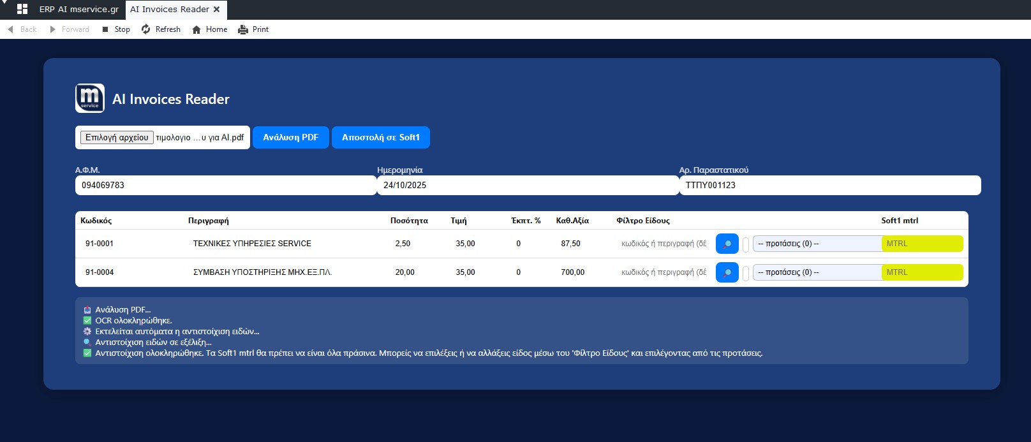This screenshot has height=442, width=1031.
Task: Click the Καθ.Αξία column header
Action: 572,221
